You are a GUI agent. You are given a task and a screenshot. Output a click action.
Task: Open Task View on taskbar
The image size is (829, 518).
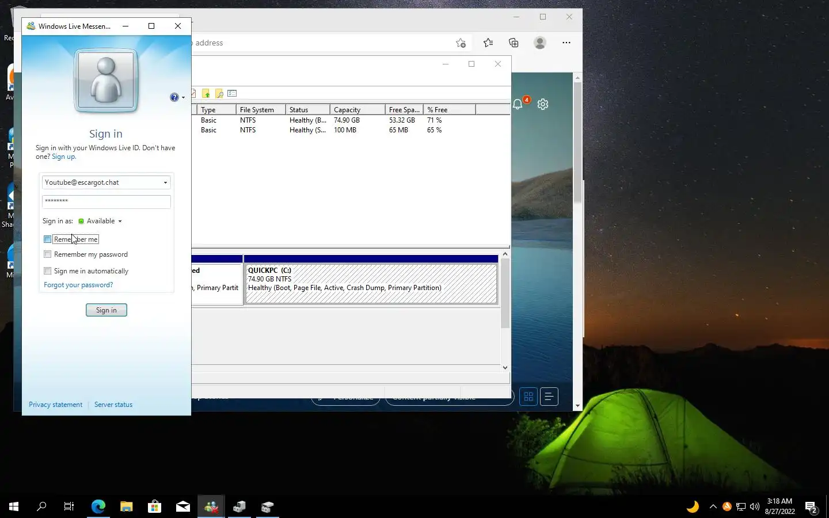coord(69,506)
